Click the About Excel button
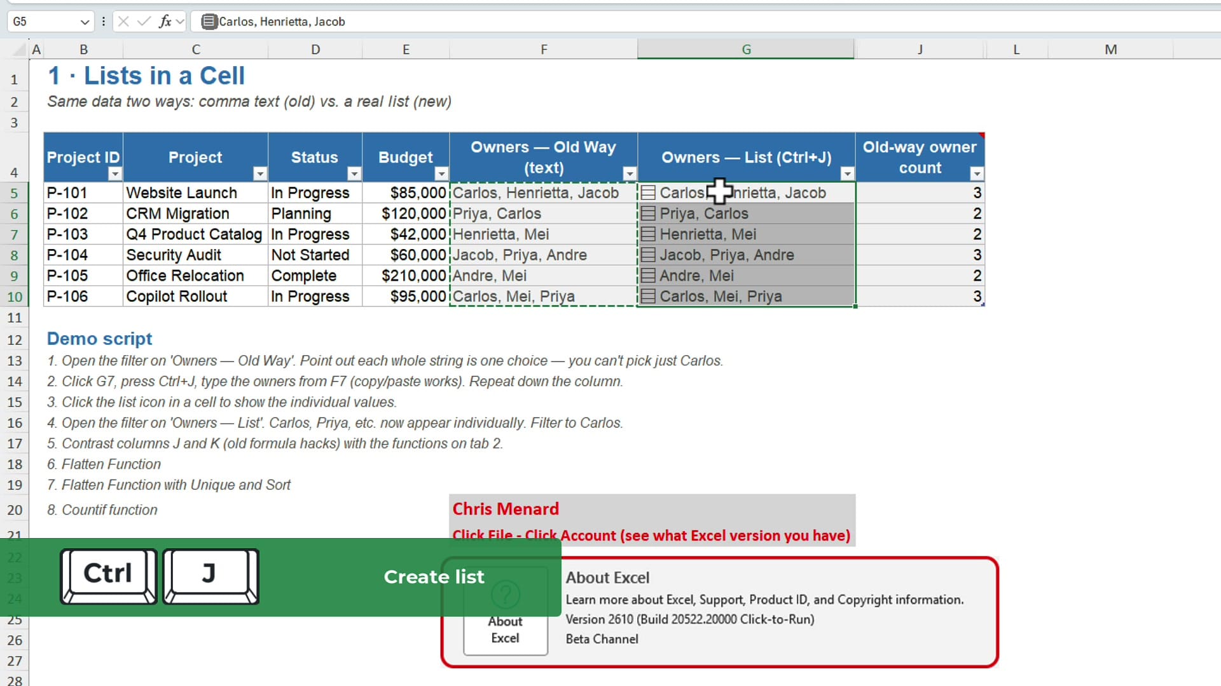Screen dimensions: 1221x686 click(x=506, y=612)
